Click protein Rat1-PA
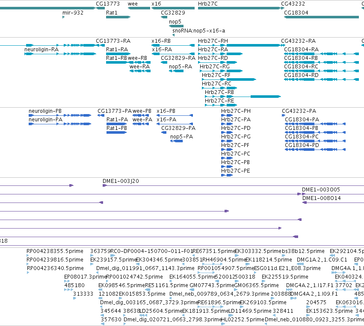Viewport: 364px width, 326px height. click(x=117, y=120)
